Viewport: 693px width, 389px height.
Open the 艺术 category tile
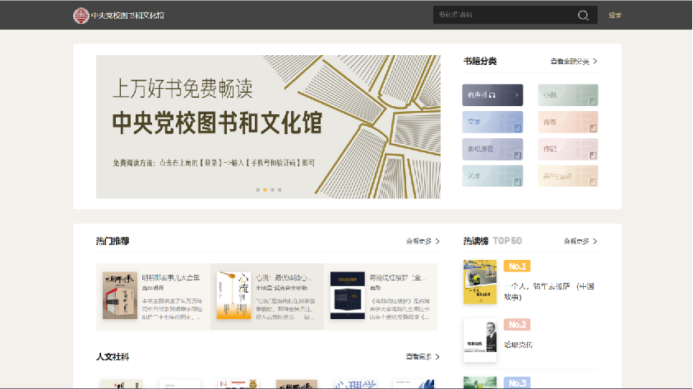tap(492, 176)
